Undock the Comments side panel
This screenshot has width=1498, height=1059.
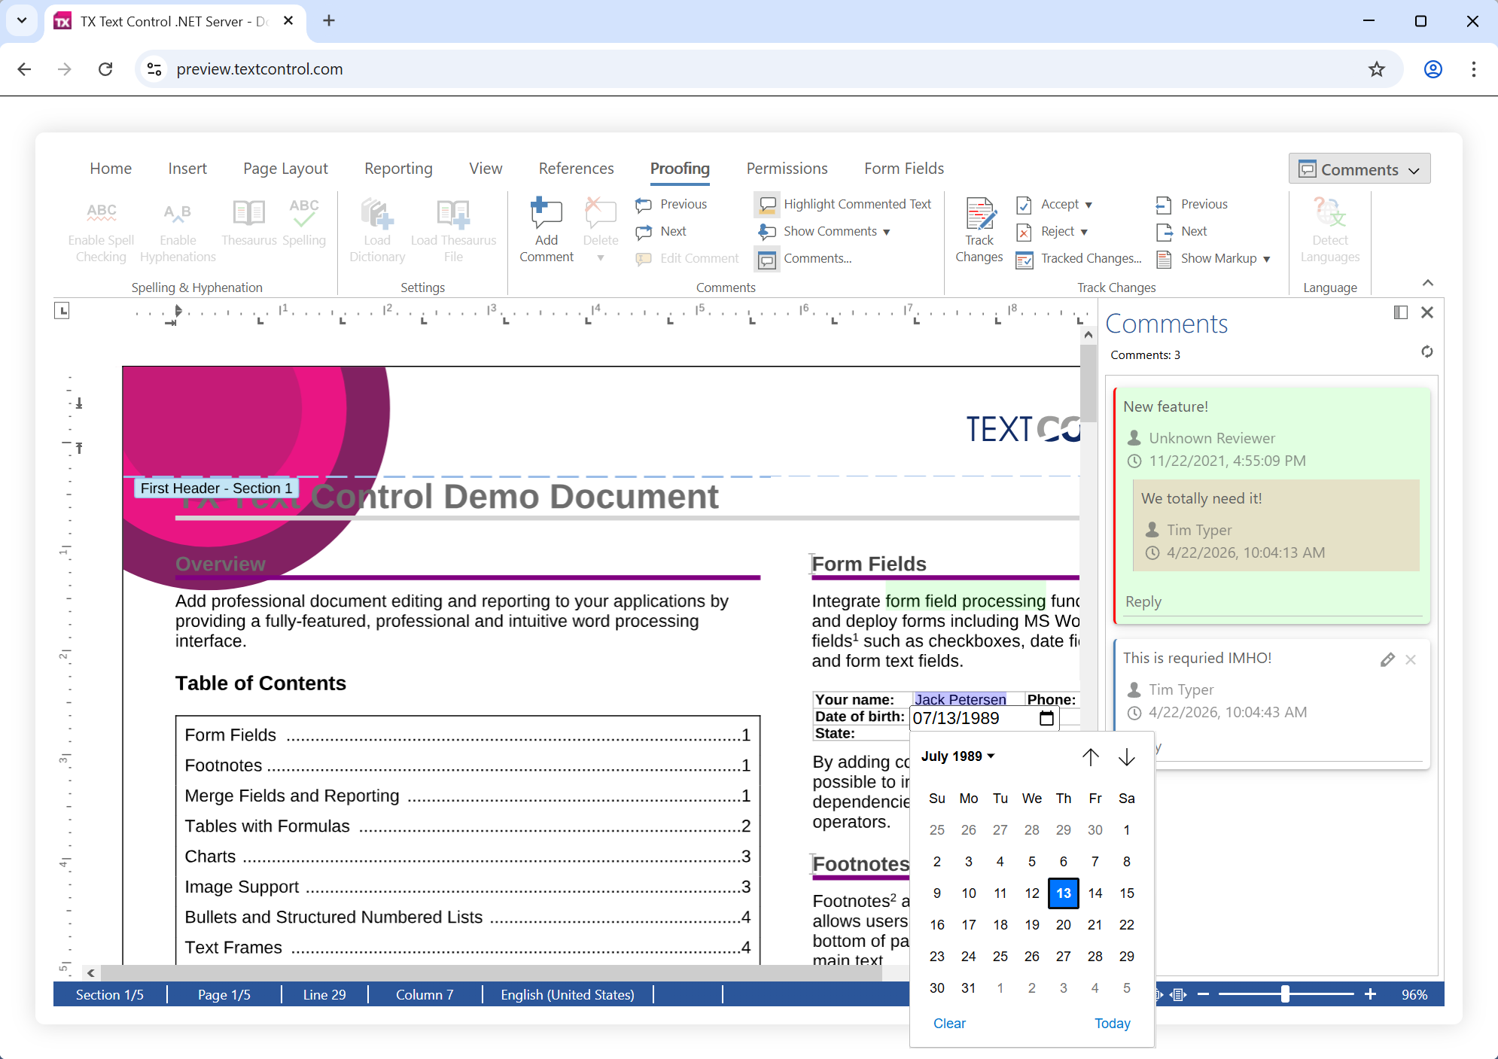[x=1400, y=312]
